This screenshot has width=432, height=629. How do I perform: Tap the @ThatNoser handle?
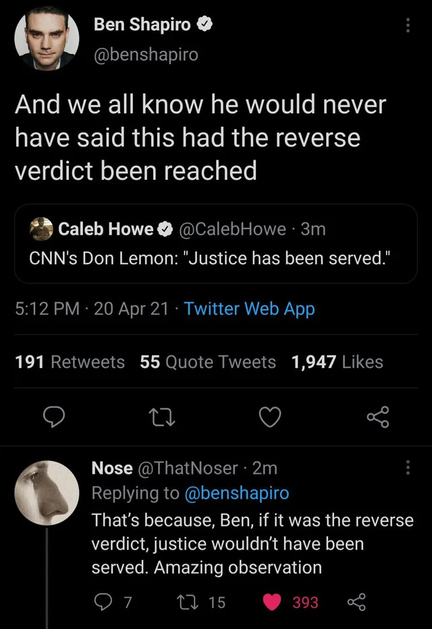tap(187, 468)
